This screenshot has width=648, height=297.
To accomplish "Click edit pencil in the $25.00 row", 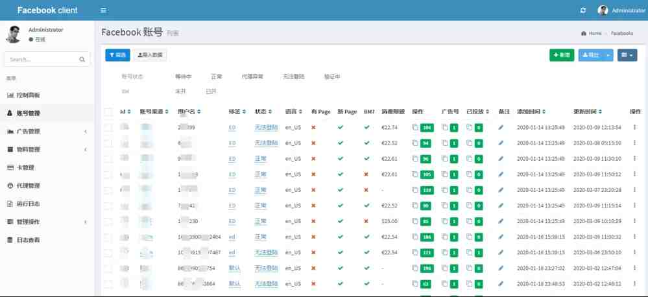I will 501,221.
